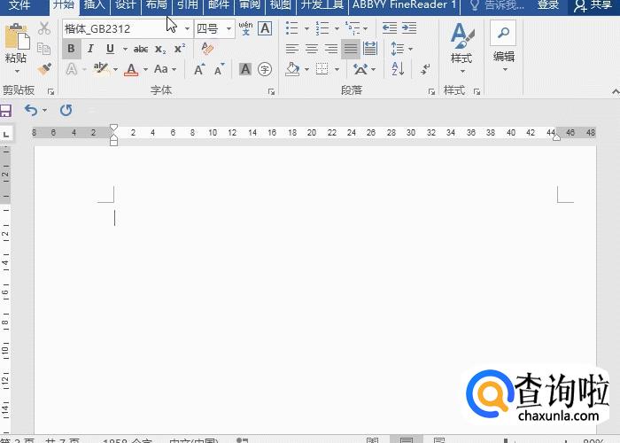The height and width of the screenshot is (443, 620).
Task: Increase the font size with grow A
Action: coord(199,69)
